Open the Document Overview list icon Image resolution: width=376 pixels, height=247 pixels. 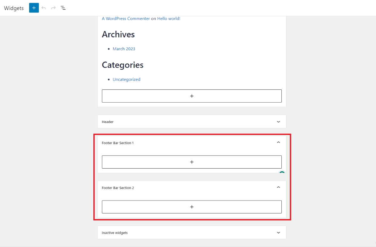[x=63, y=8]
